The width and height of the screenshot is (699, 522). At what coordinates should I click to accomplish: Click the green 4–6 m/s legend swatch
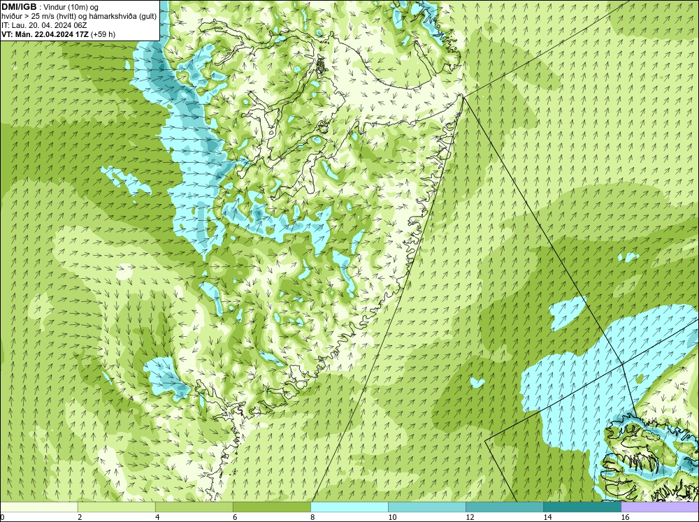[194, 507]
